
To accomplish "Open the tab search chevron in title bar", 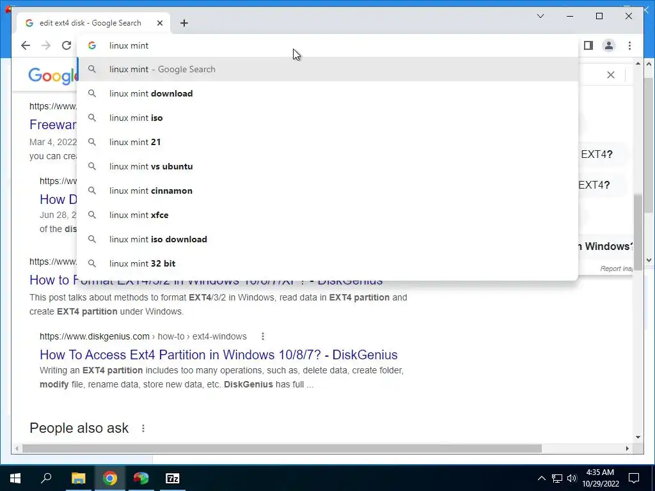I will [541, 16].
